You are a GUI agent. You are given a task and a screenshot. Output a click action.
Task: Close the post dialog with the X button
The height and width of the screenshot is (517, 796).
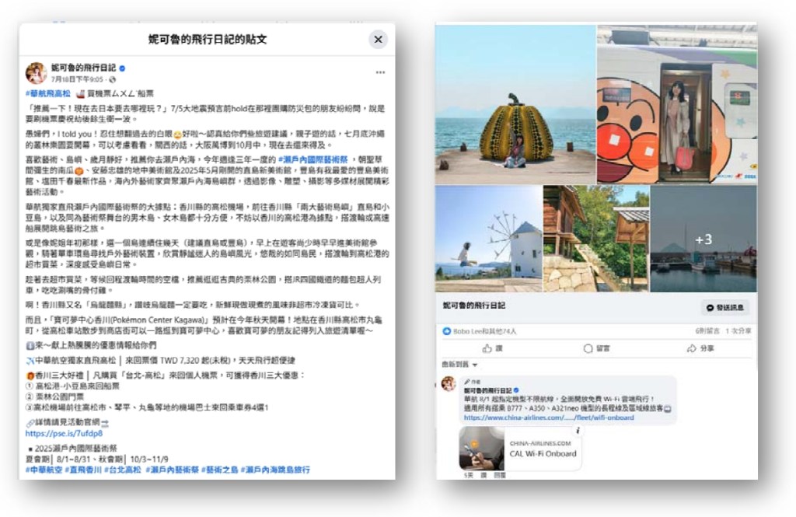point(378,40)
